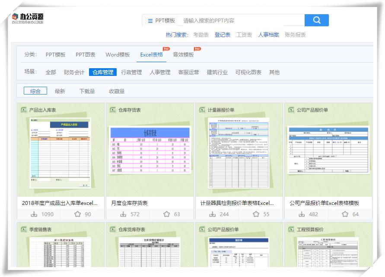Open title 公司产品报价单Excel表格模板
The image size is (385, 277).
coord(325,203)
